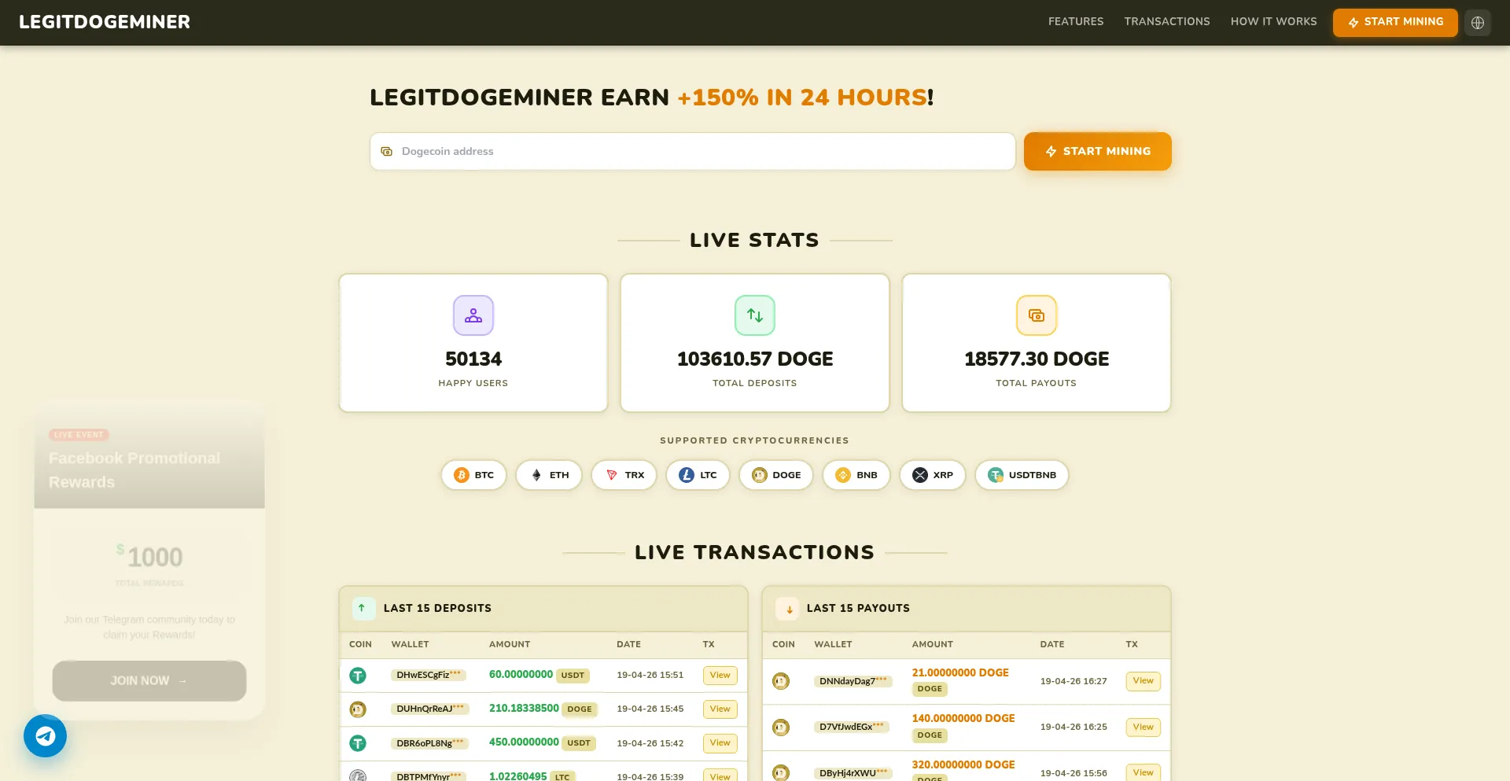
Task: Select the XRP currency chip
Action: (x=933, y=475)
